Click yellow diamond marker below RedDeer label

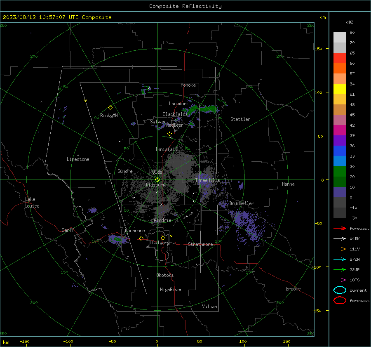[x=169, y=134]
